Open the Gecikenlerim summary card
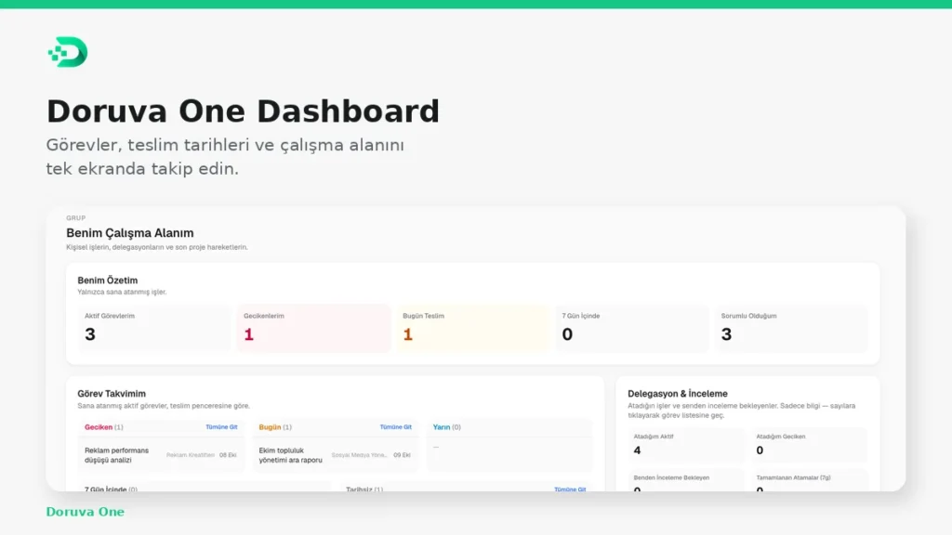The image size is (952, 535). (313, 328)
